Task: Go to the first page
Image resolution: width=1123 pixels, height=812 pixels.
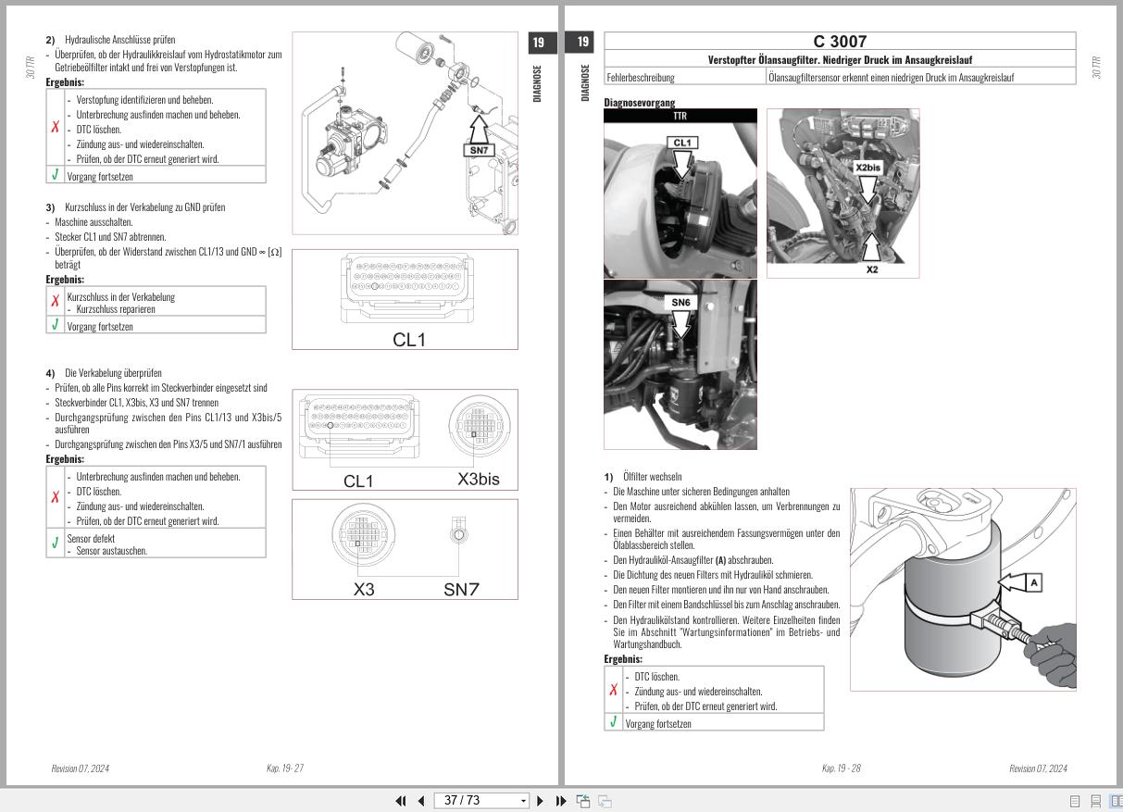Action: [401, 801]
